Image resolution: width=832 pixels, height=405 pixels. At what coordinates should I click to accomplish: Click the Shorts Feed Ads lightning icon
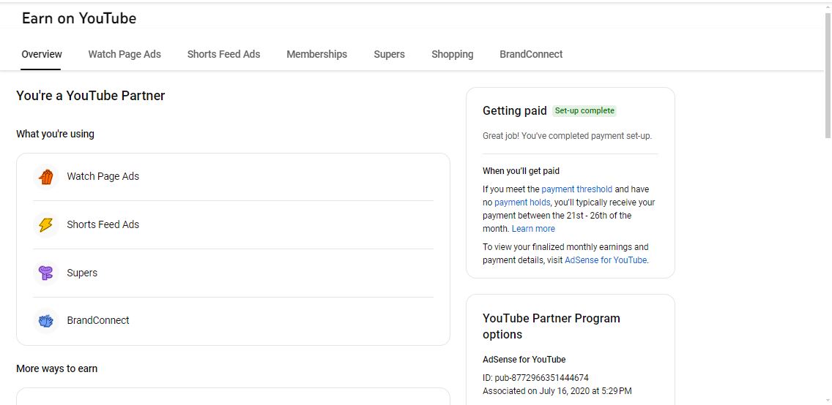46,225
